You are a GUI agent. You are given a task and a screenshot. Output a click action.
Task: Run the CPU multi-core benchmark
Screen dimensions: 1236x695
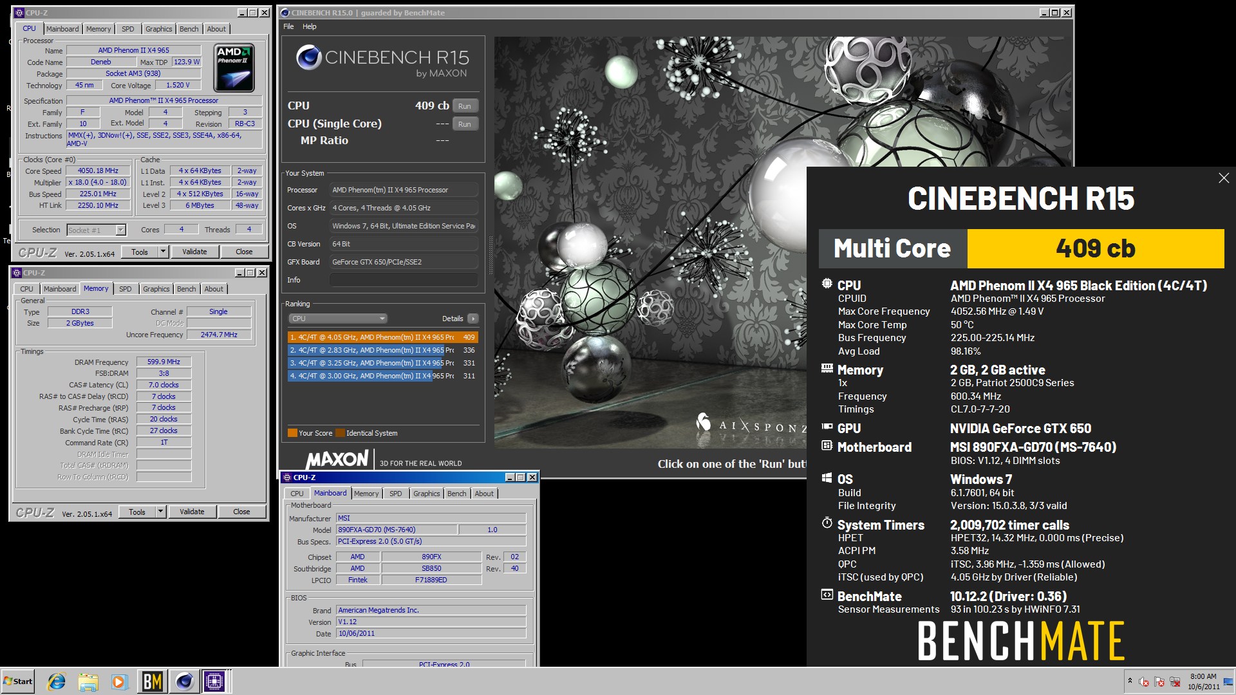click(x=465, y=106)
